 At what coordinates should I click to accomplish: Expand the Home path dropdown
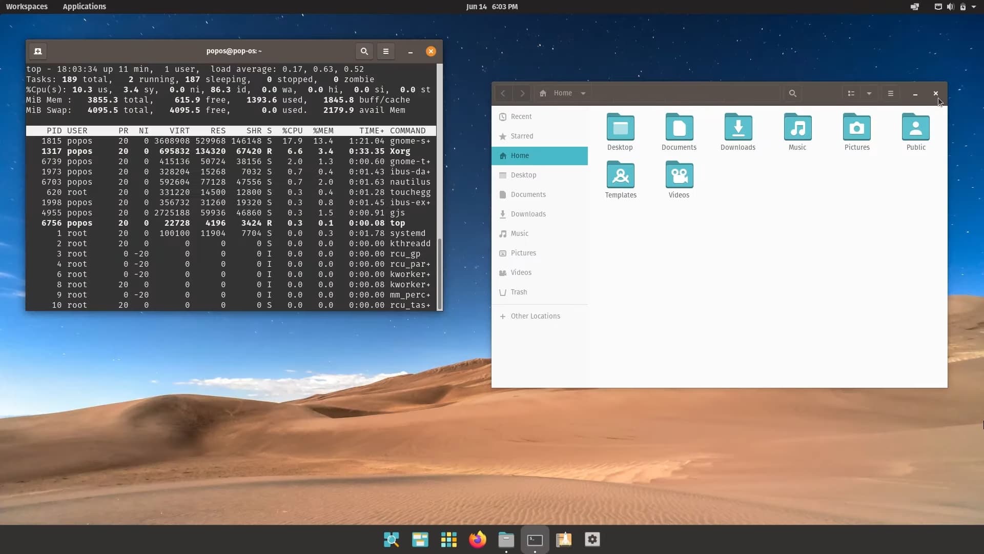click(x=583, y=93)
